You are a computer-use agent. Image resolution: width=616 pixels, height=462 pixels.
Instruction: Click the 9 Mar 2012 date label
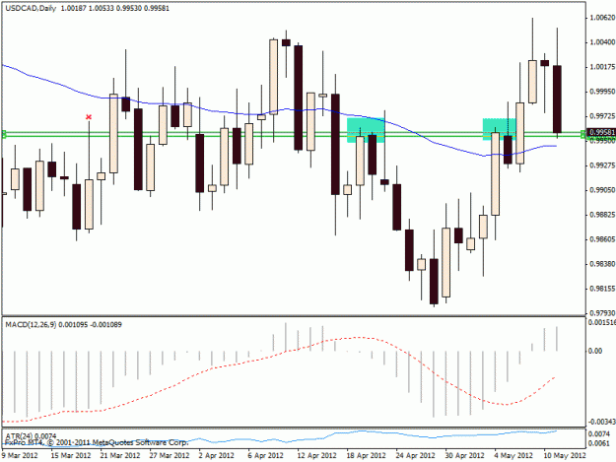pos(20,455)
